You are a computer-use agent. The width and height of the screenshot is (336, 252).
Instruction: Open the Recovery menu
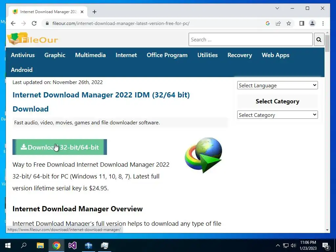(x=240, y=55)
